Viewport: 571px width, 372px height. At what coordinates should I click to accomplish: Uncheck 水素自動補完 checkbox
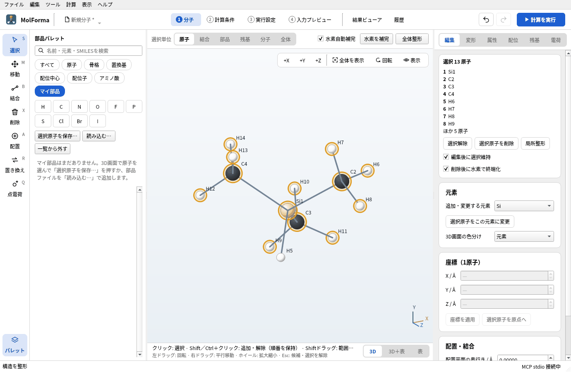[x=320, y=38]
